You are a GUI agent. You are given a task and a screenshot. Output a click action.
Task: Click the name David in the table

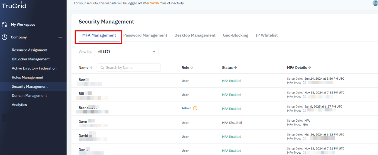[x=83, y=136]
